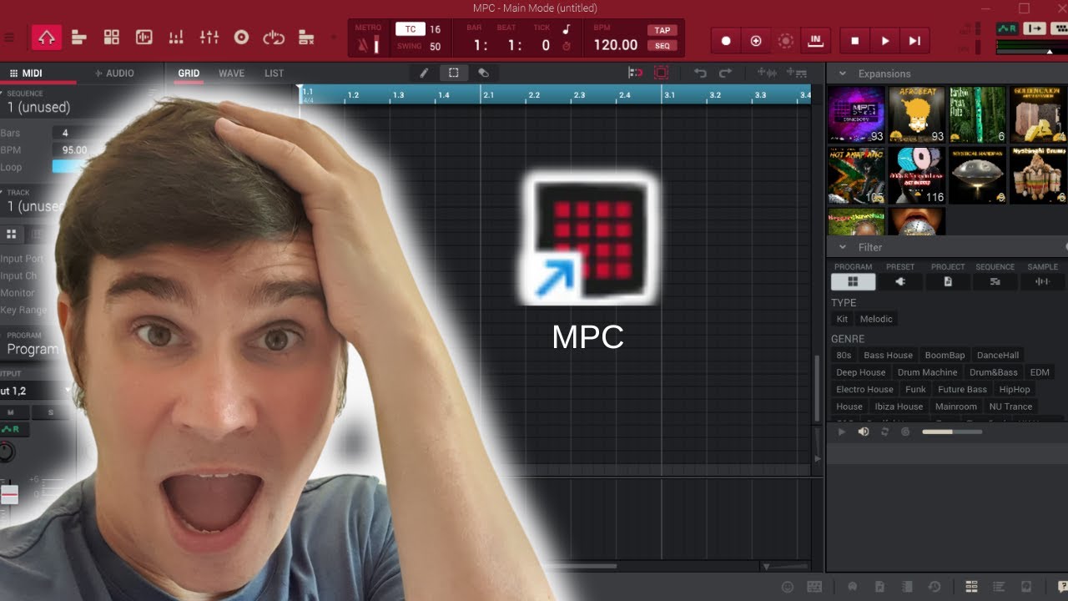The image size is (1068, 601).
Task: Open Main Mode with the highlighted home icon
Action: coord(47,38)
